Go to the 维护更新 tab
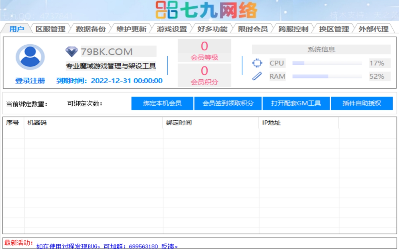Image resolution: width=399 pixels, height=249 pixels. point(131,29)
